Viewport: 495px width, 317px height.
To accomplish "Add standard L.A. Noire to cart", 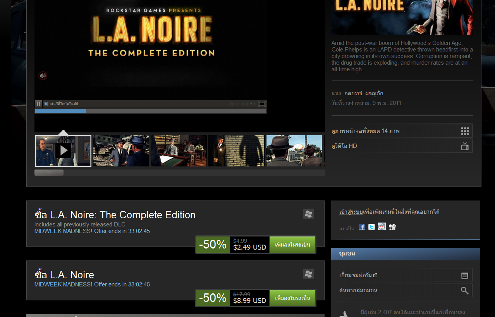I will click(292, 298).
